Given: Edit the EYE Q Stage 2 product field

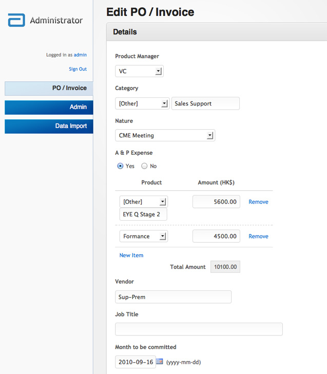Looking at the screenshot, I should 143,214.
